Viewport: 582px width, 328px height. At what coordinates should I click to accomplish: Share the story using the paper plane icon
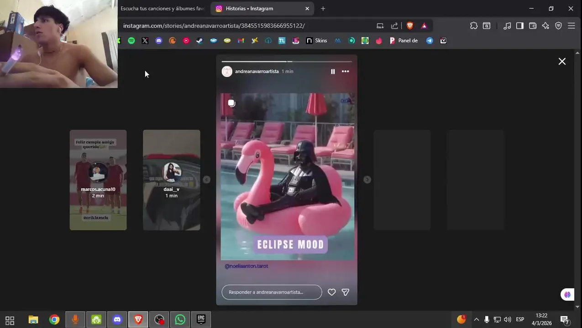pos(346,292)
